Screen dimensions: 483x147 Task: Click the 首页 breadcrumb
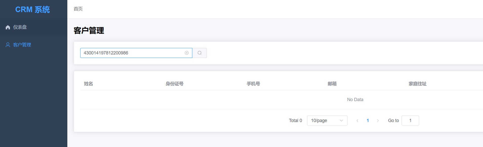(78, 9)
